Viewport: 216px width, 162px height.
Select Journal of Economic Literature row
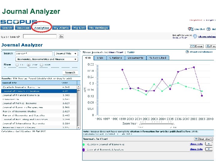tap(39, 91)
